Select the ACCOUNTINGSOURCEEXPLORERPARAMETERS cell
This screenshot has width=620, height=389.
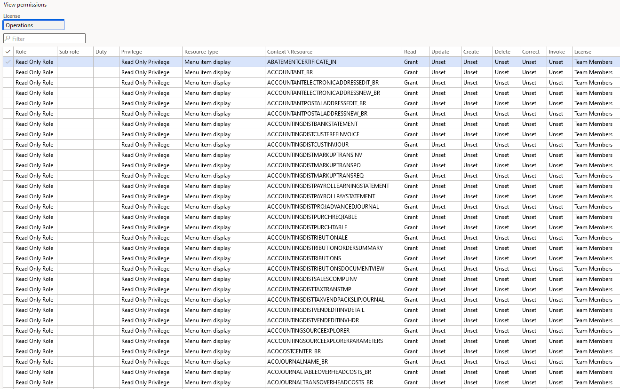click(334, 341)
